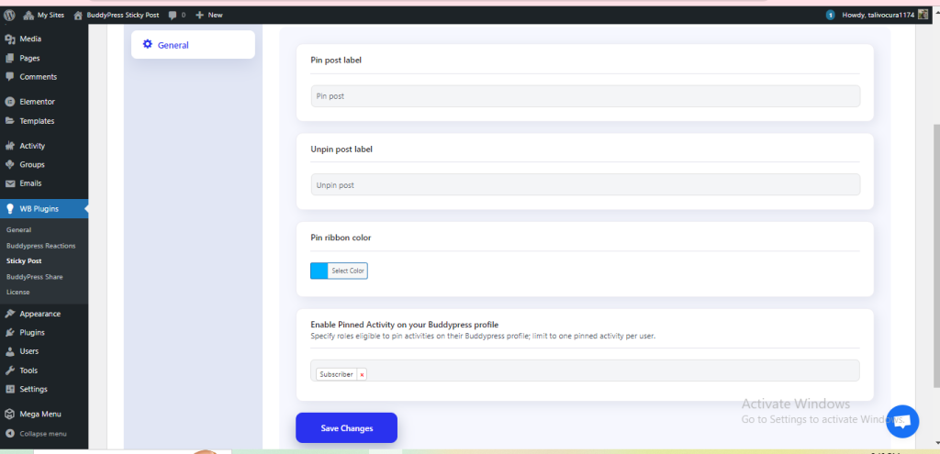Click the chat support bubble icon
This screenshot has width=940, height=454.
tap(901, 420)
